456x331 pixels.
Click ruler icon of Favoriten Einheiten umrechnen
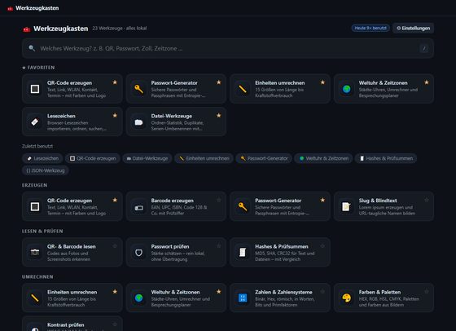[x=243, y=89]
